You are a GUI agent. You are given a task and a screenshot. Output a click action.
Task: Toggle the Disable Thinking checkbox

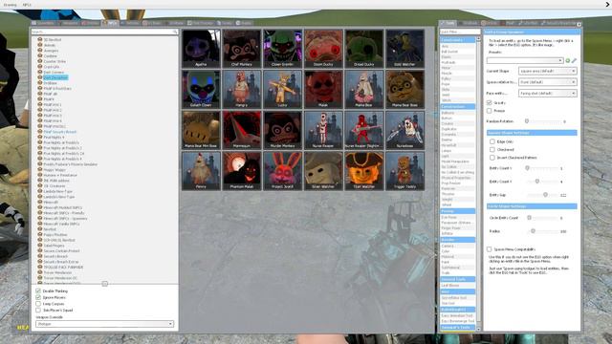tap(38, 290)
